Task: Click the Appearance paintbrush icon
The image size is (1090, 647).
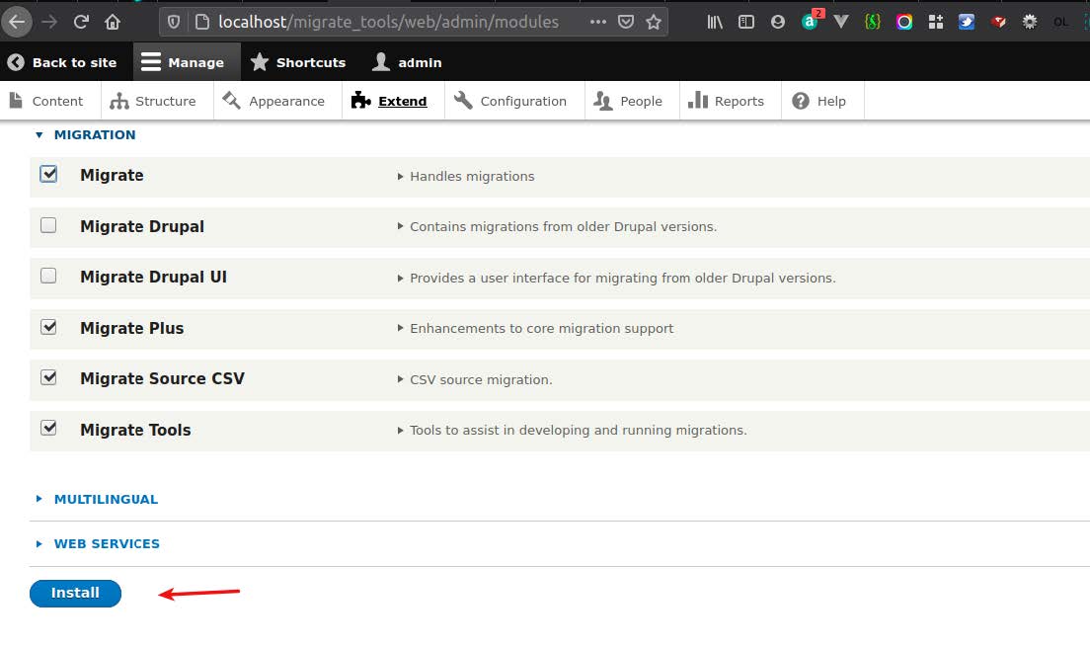Action: tap(231, 101)
